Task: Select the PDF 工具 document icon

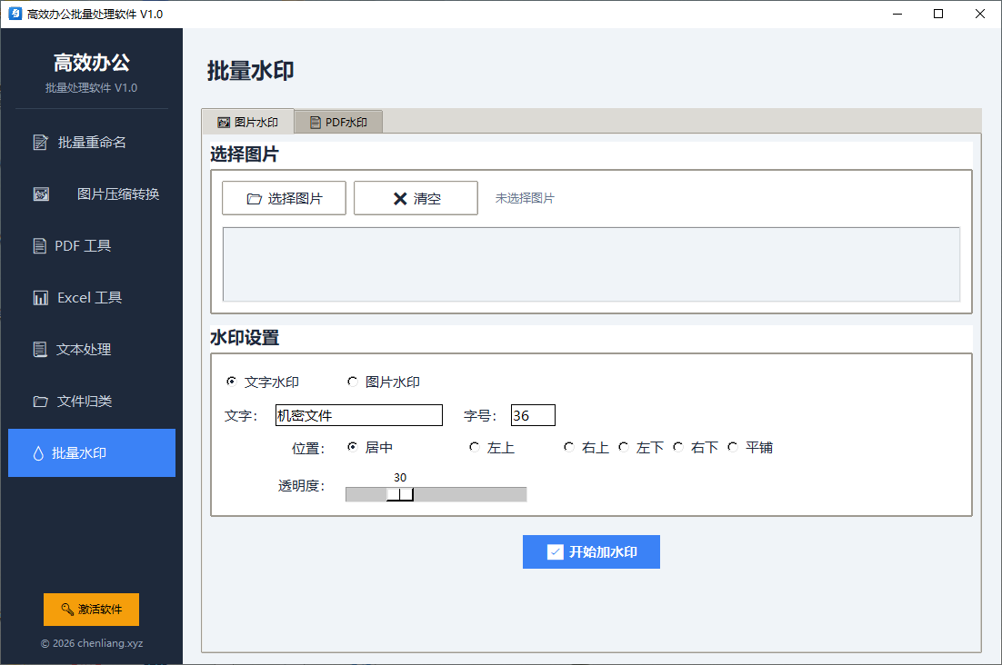Action: 40,245
